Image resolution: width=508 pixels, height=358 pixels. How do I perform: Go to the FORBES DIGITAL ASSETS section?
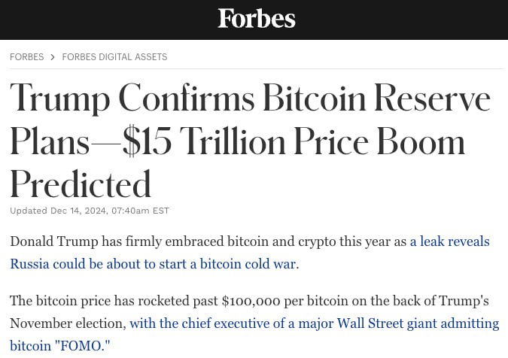coord(114,57)
